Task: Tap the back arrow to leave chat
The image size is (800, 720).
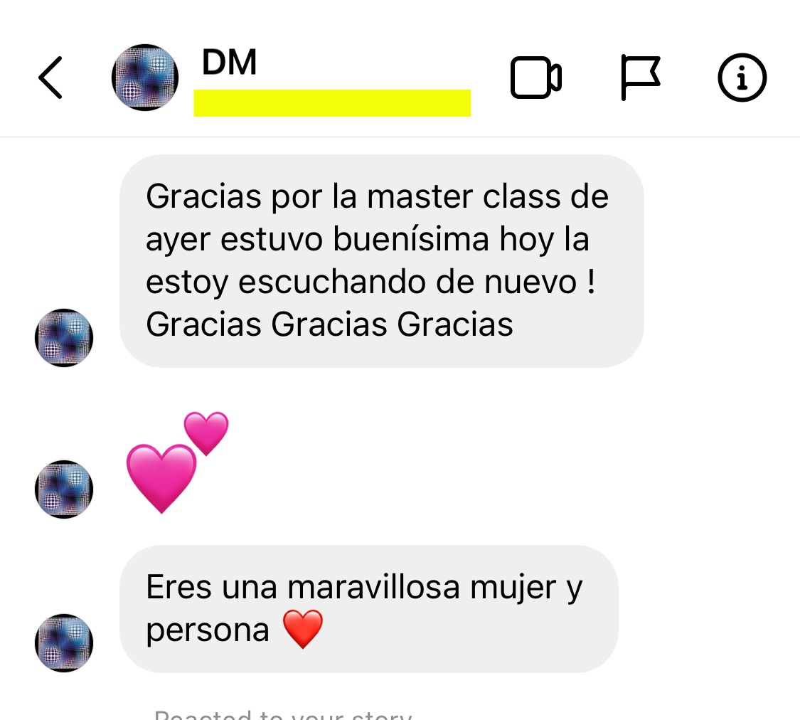Action: coord(50,78)
